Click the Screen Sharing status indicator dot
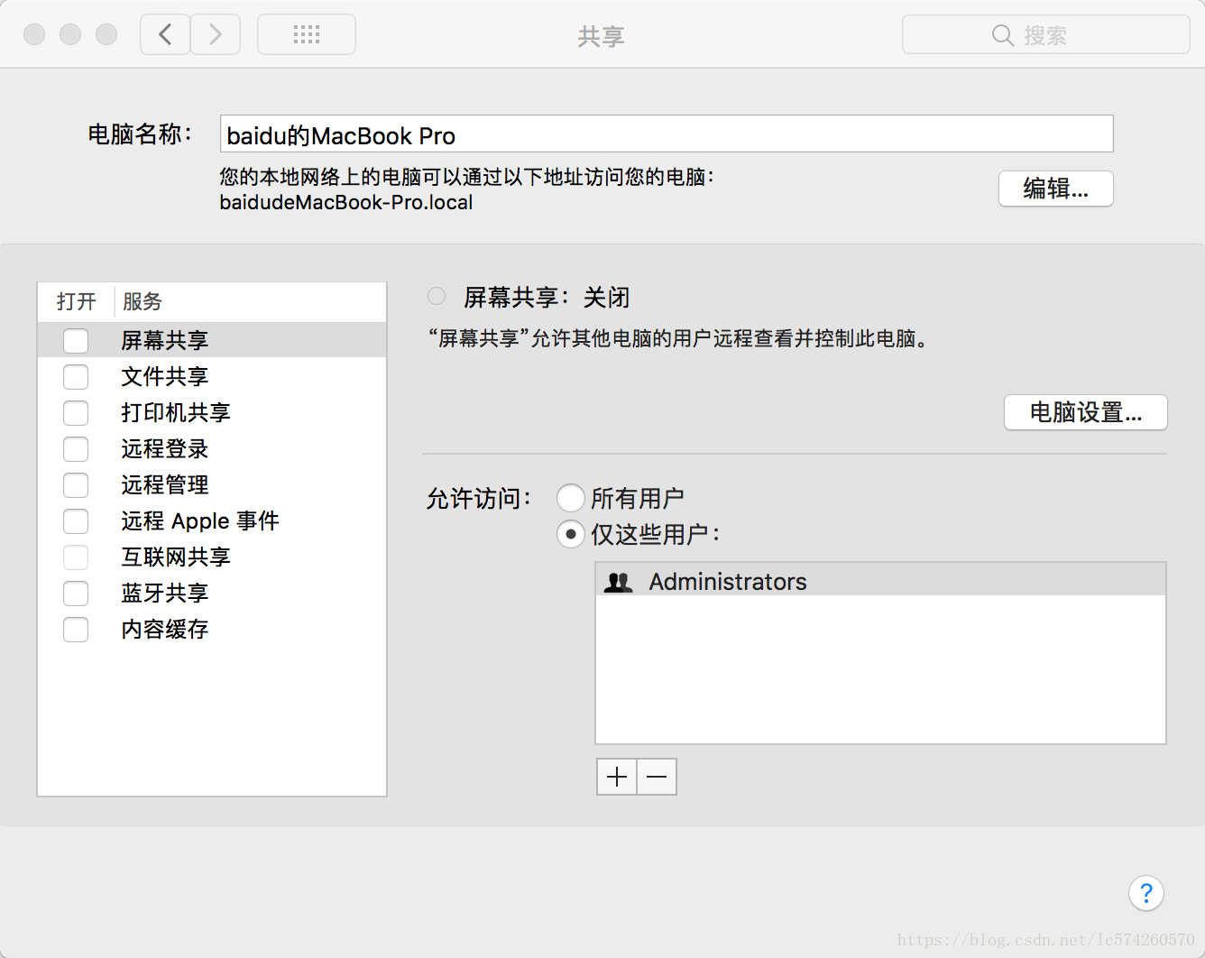Image resolution: width=1205 pixels, height=958 pixels. click(x=437, y=296)
